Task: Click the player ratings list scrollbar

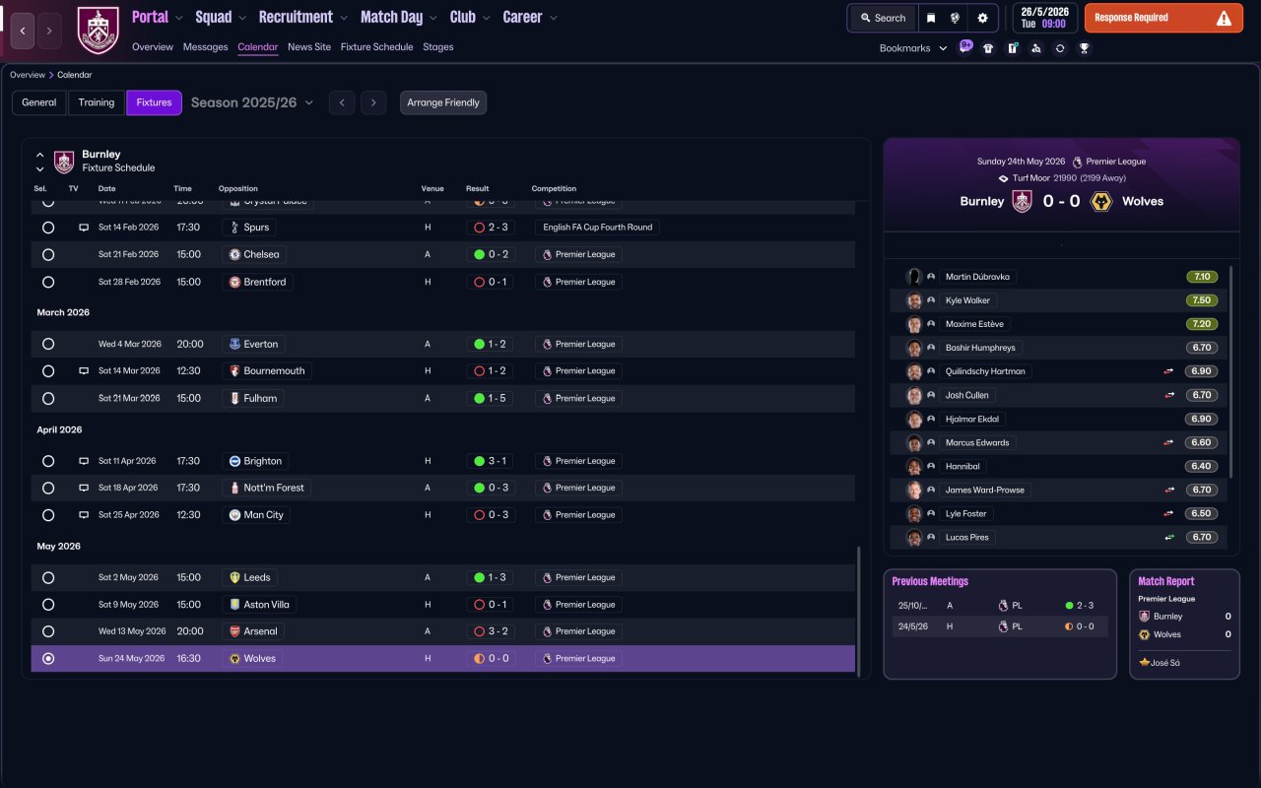Action: point(1231,371)
